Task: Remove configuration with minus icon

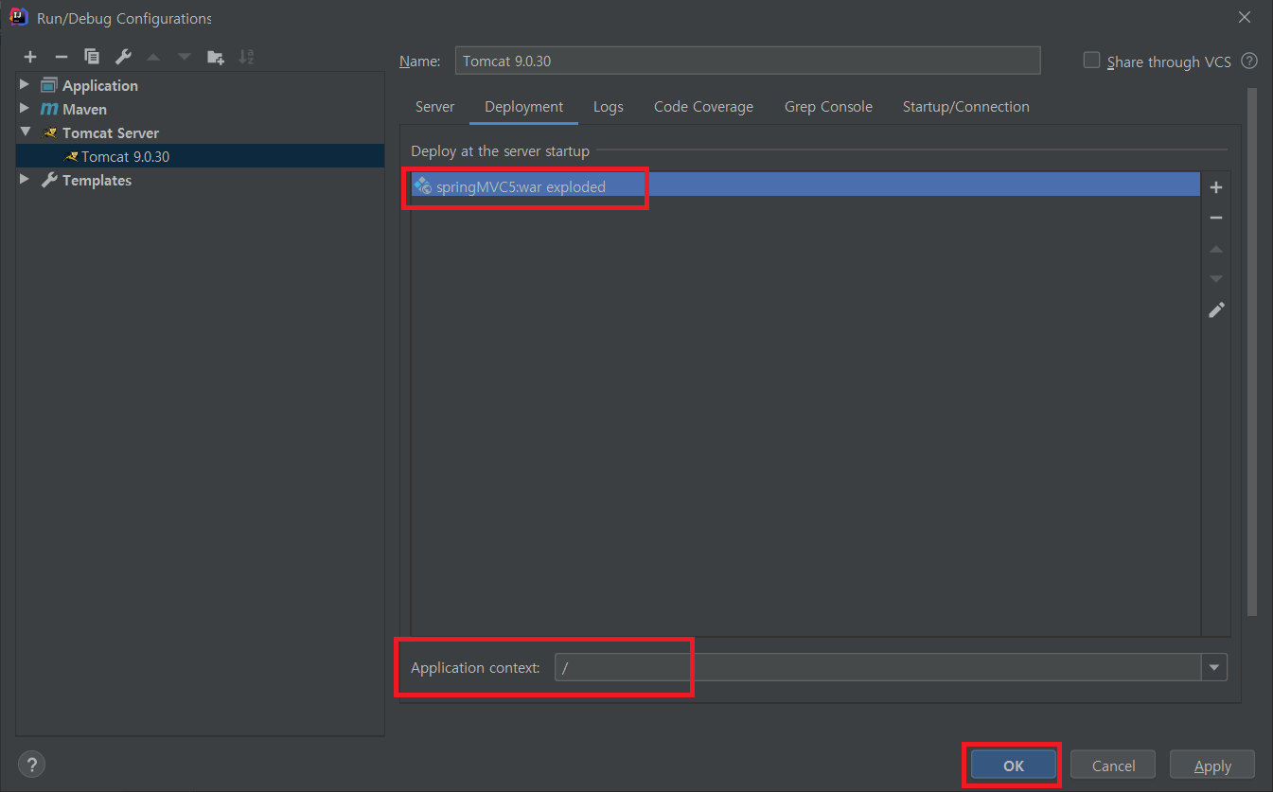Action: pos(62,57)
